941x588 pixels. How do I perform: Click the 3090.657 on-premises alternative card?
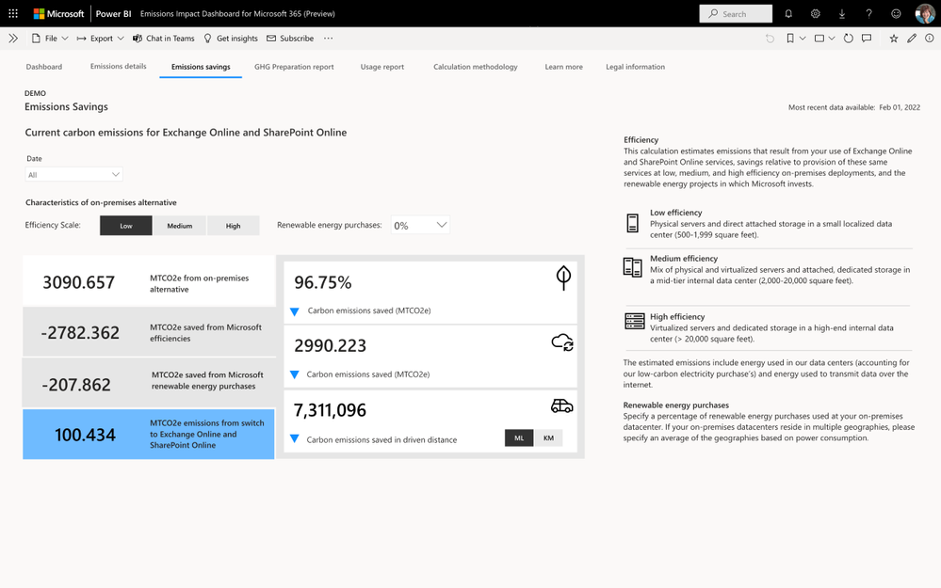coord(149,281)
